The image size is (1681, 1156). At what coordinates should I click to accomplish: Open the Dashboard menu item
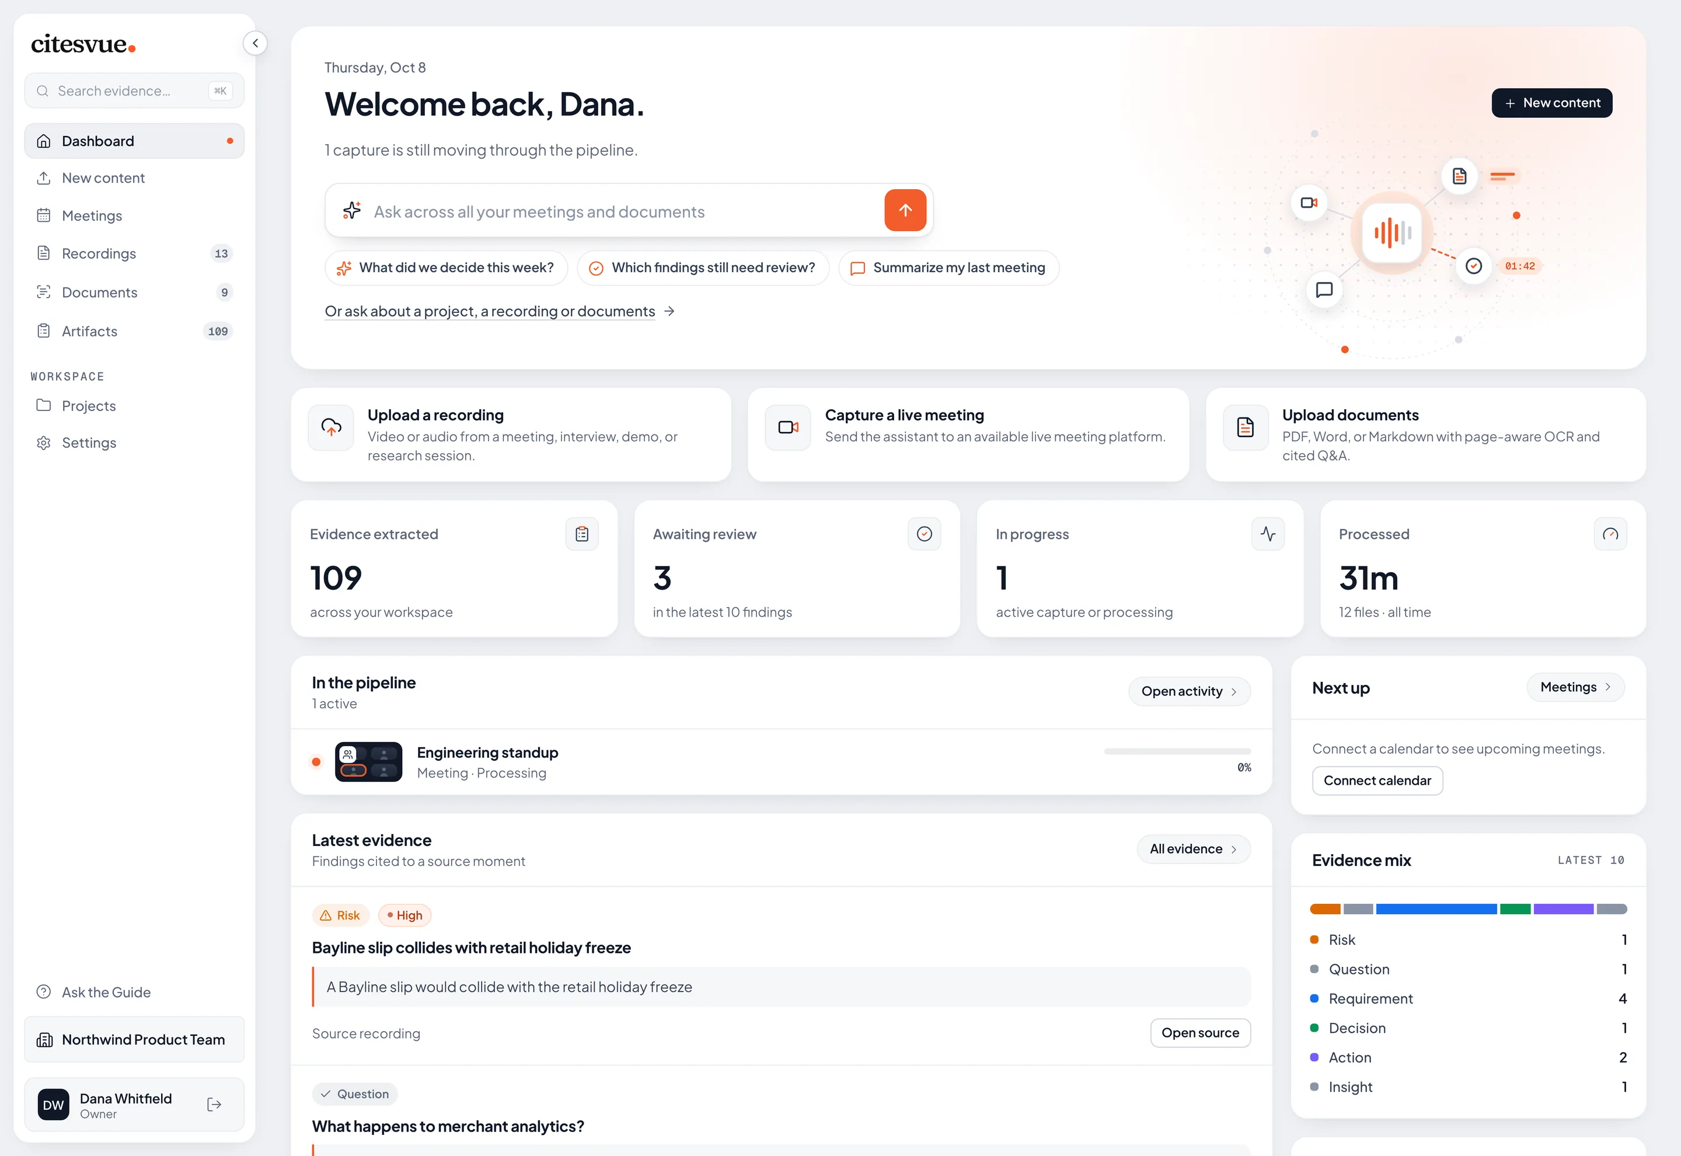point(134,141)
